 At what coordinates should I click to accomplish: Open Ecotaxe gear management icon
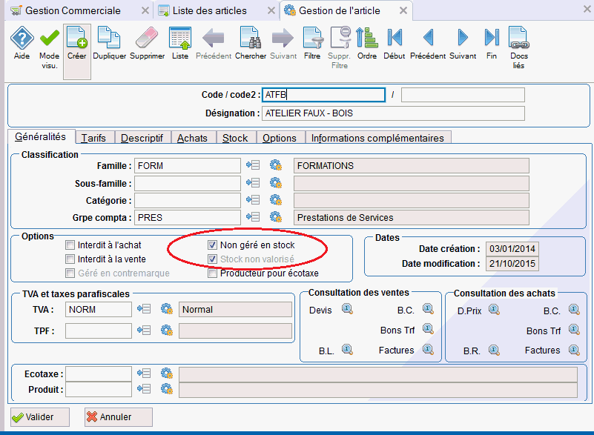pos(167,373)
